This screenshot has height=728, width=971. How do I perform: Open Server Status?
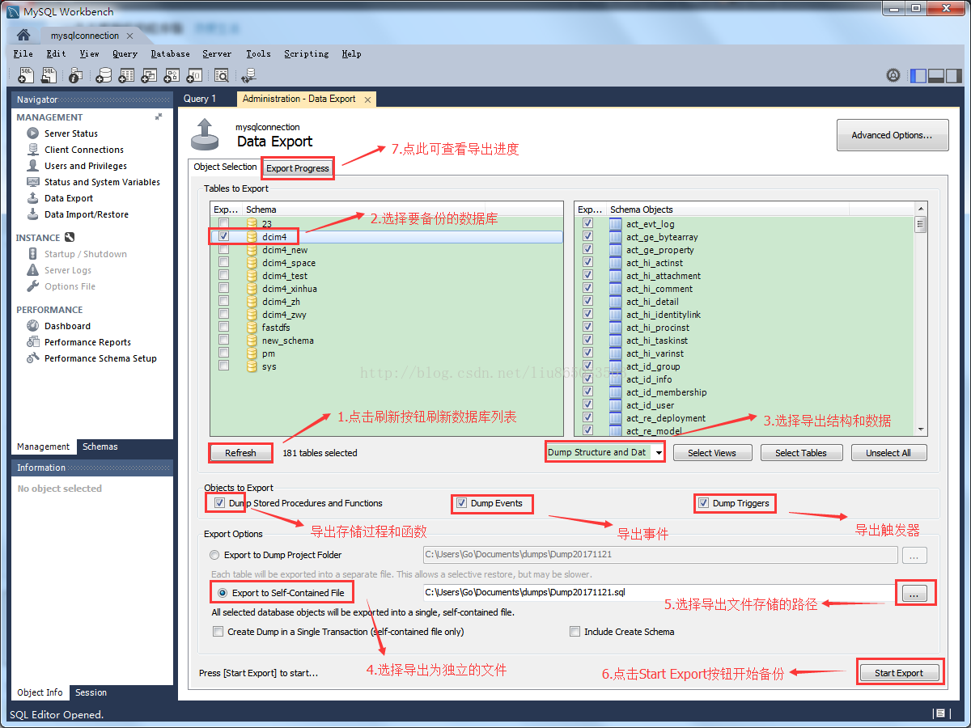(70, 133)
